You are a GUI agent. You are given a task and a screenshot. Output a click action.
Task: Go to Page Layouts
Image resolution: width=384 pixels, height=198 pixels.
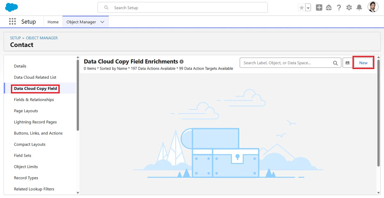tap(26, 111)
